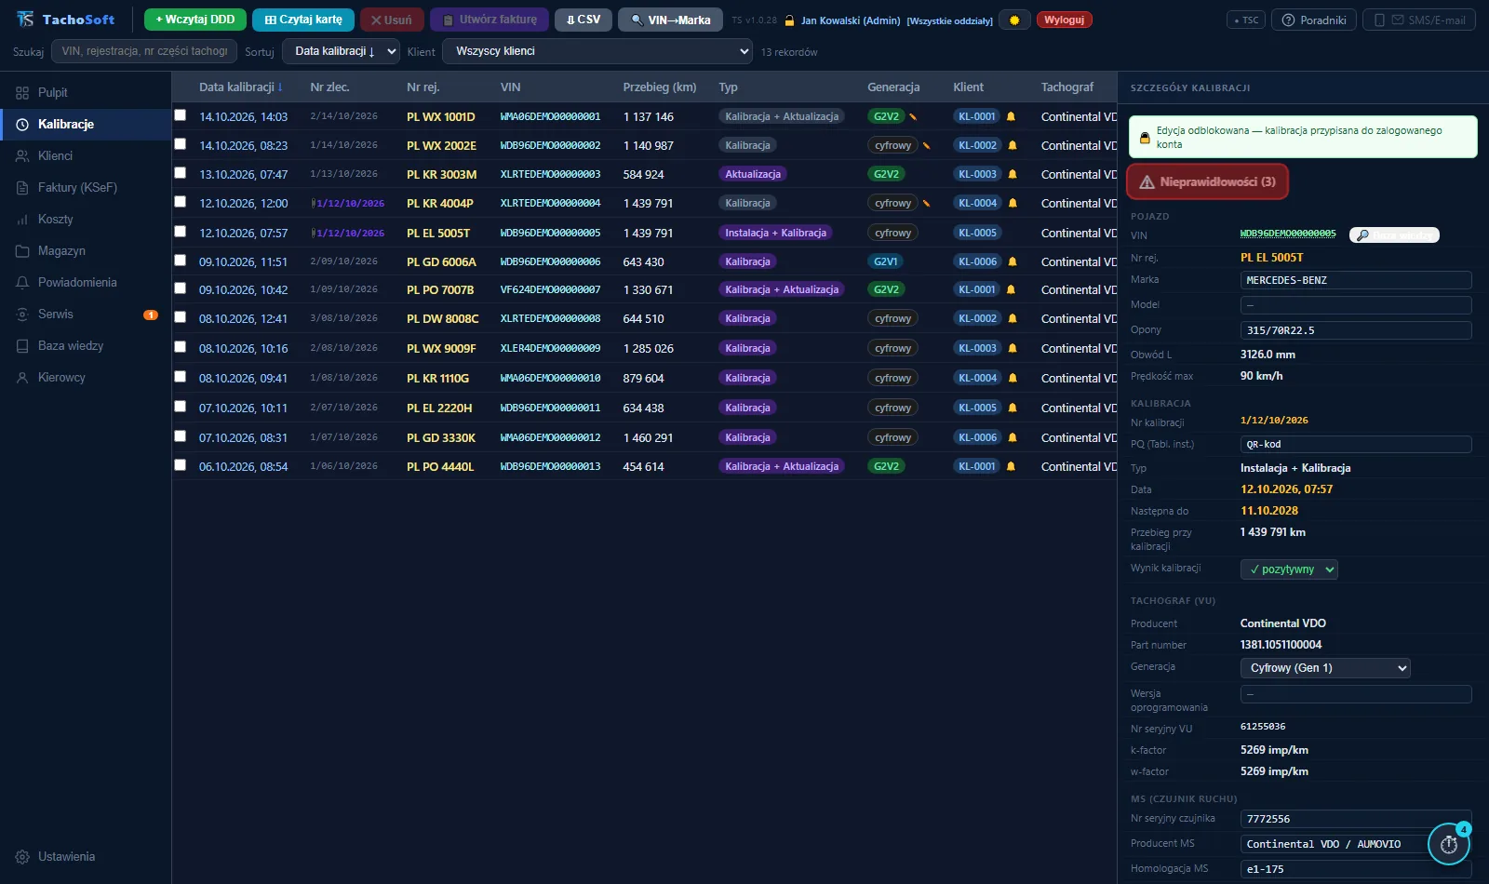1489x884 pixels.
Task: Check the PL WX 1001D row checkbox
Action: point(181,115)
